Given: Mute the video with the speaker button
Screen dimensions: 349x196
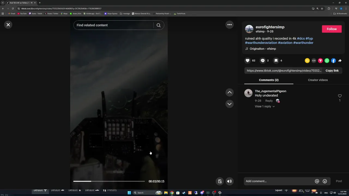Looking at the screenshot, I should (230, 181).
